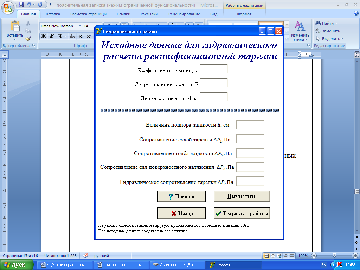Open the Вид ribbon tab
This screenshot has width=360, height=270.
click(x=214, y=14)
